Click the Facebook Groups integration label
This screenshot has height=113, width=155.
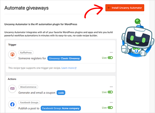(29, 103)
